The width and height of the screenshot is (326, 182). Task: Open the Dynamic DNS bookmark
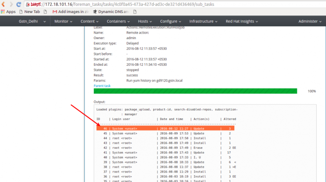click(111, 12)
